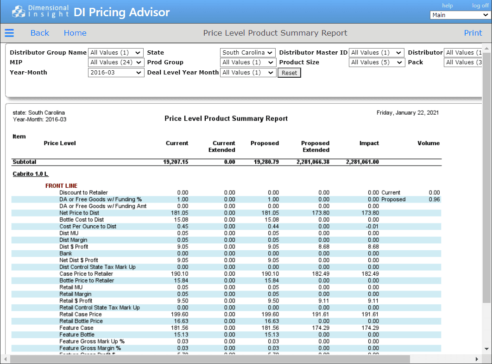Select the Bottle Cost to Dist label
This screenshot has height=364, width=492.
82,220
